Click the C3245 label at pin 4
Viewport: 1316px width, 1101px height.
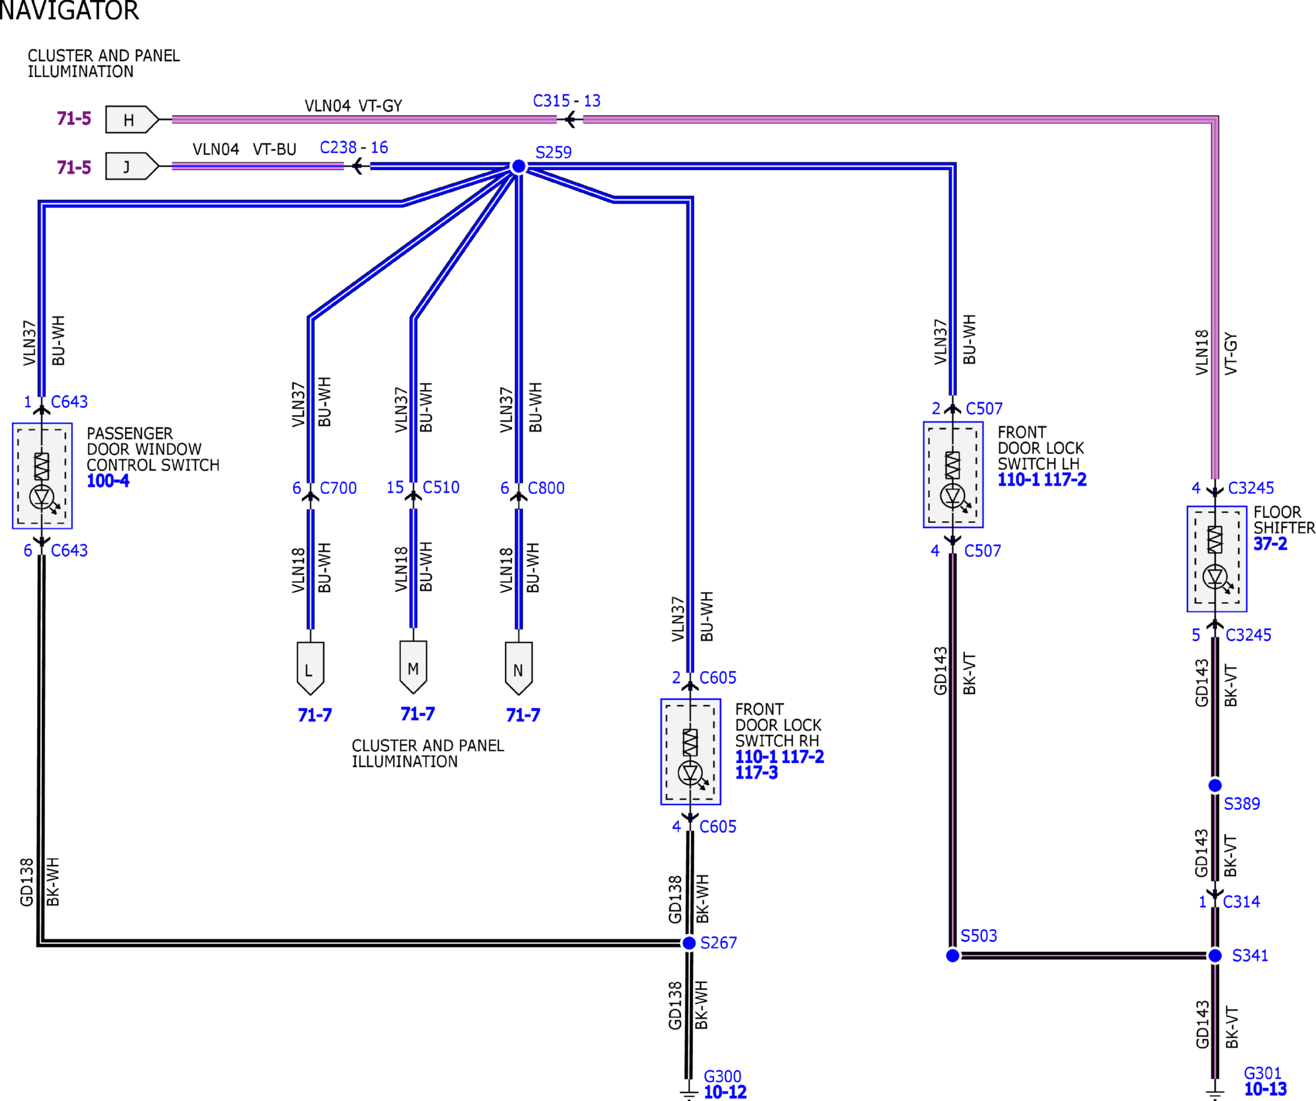click(x=1251, y=488)
